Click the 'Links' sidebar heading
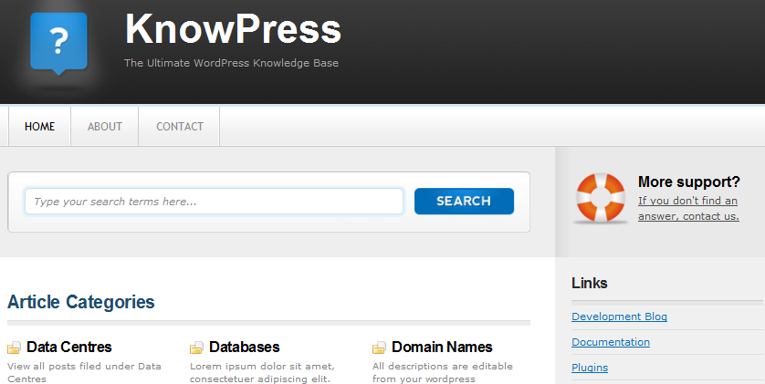This screenshot has width=765, height=384. pyautogui.click(x=590, y=283)
